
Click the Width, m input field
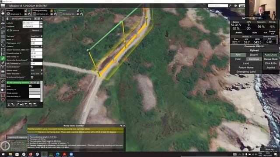click(36, 40)
